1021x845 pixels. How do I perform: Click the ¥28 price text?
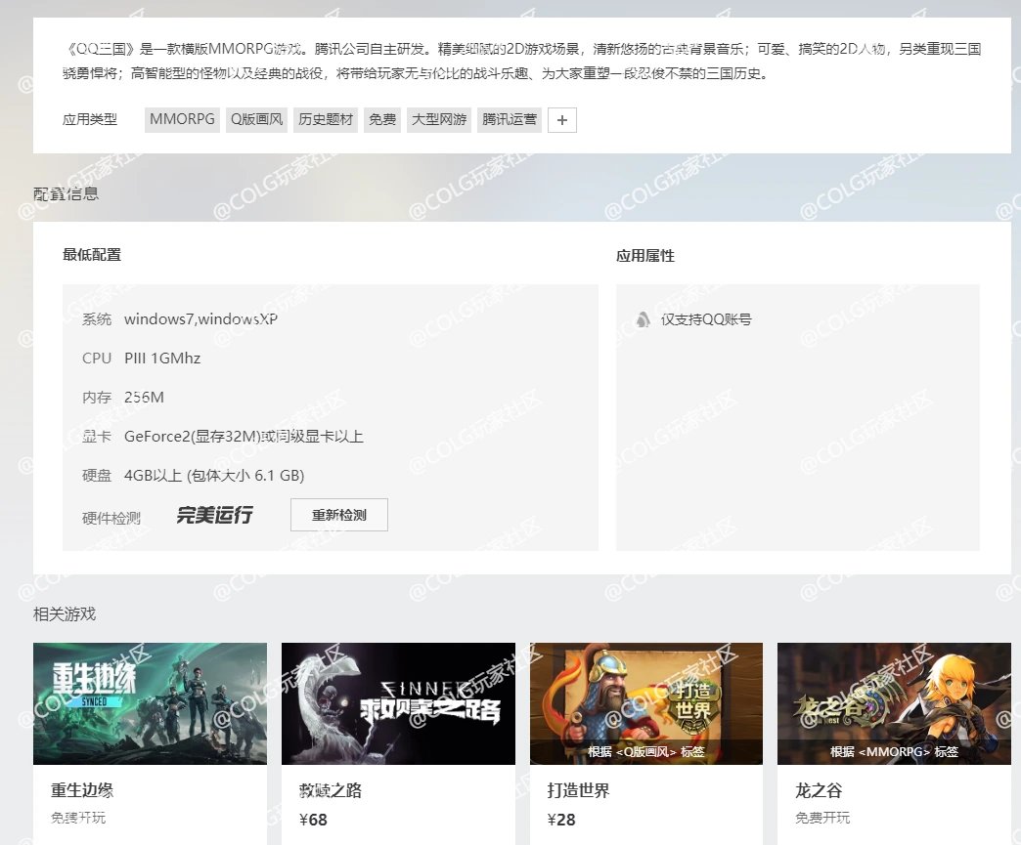pos(561,820)
